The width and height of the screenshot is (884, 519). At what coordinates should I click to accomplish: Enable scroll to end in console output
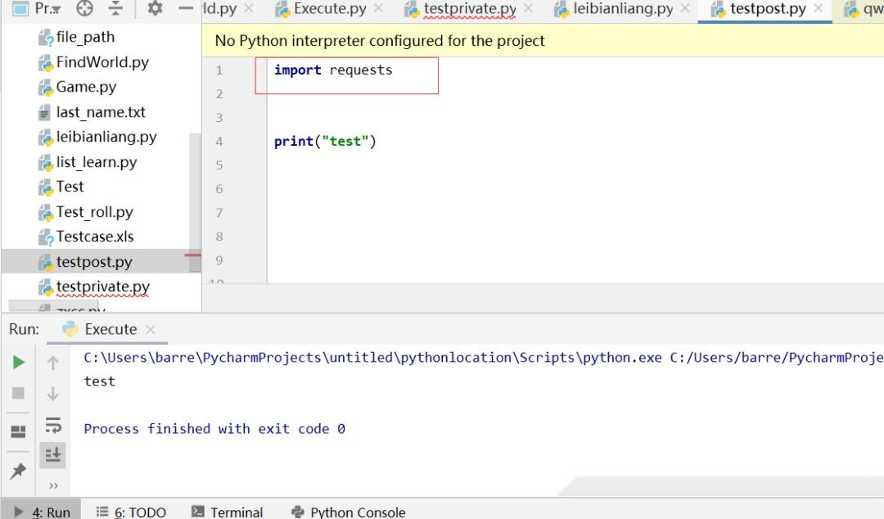point(53,454)
